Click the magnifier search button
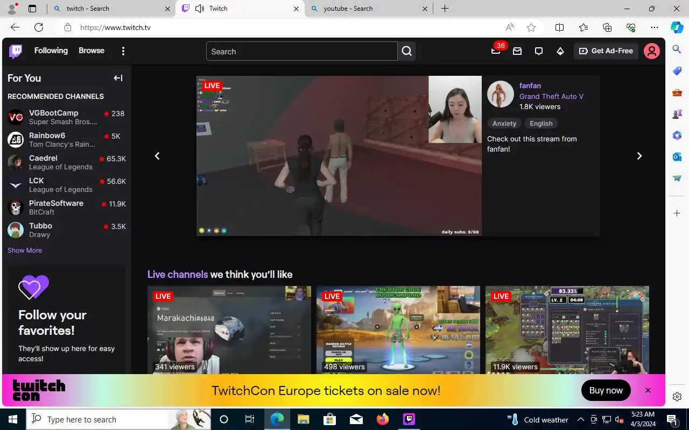 407,52
